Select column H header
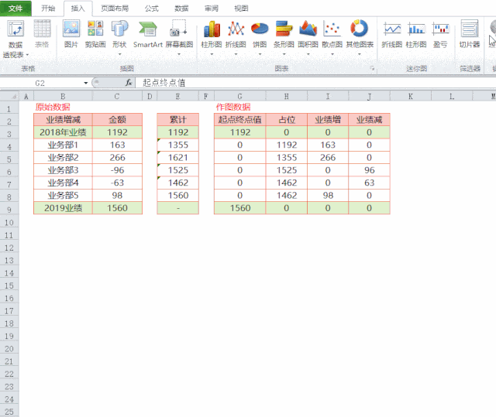Screen dimensions: 496x417 click(287, 96)
